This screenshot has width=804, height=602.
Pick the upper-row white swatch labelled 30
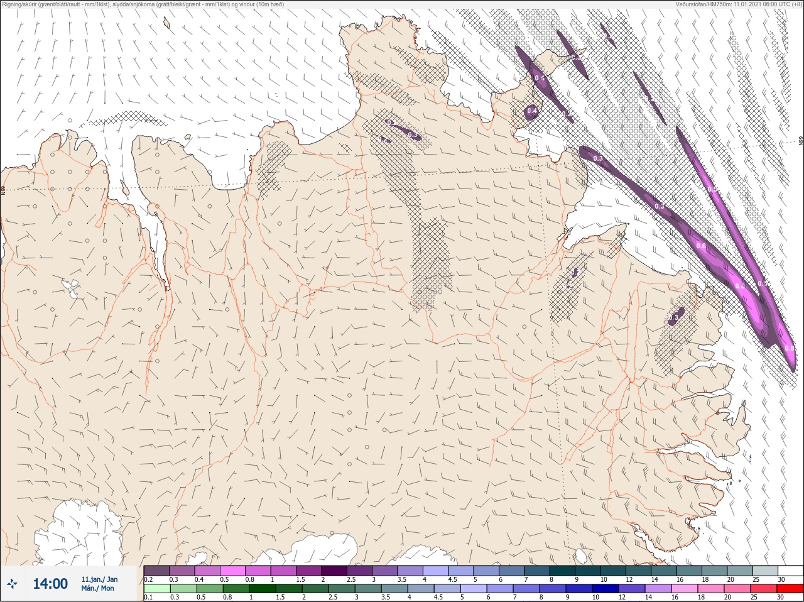[x=790, y=571]
